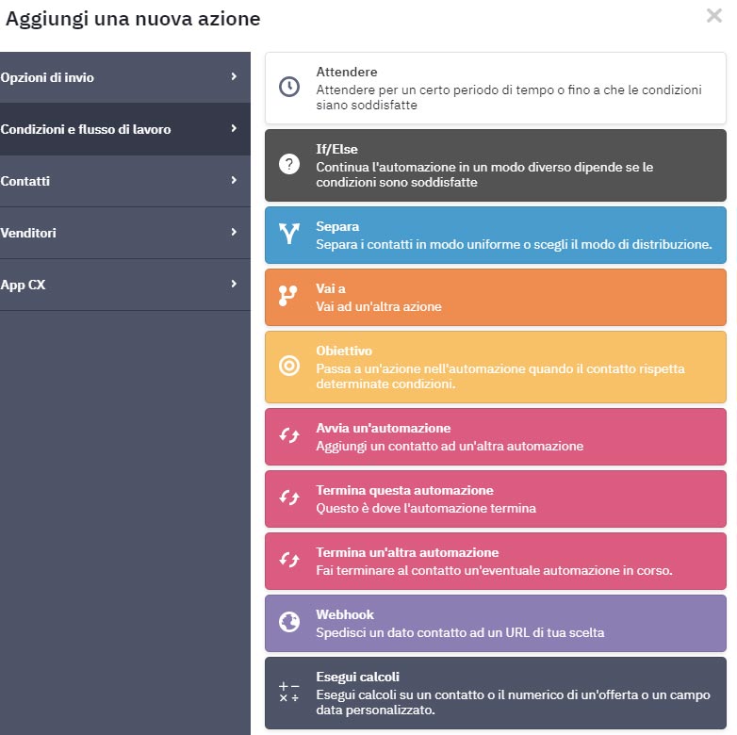The height and width of the screenshot is (735, 737).
Task: Choose the Vai a action title
Action: point(331,288)
